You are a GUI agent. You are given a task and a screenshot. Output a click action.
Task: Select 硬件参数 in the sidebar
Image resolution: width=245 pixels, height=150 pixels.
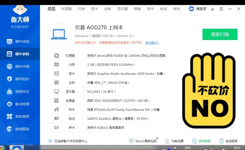click(x=20, y=54)
